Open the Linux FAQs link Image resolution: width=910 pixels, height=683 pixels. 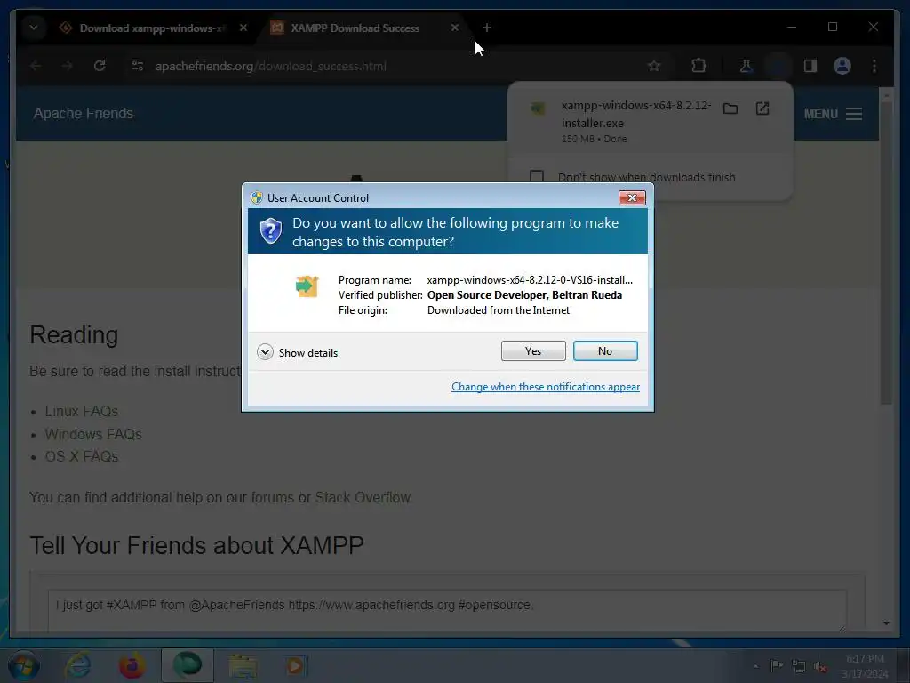[82, 411]
